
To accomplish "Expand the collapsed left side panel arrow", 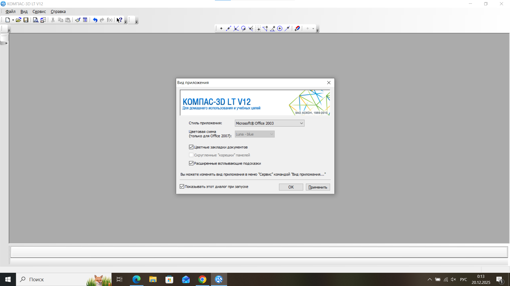I will [x=6, y=43].
